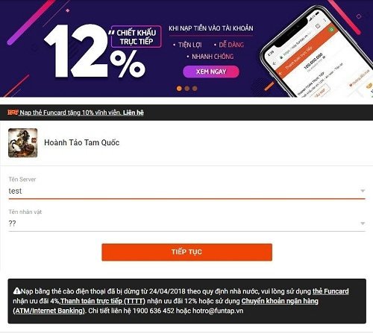373x333 pixels.
Task: Click the 12% chiết khấu trực tiếp banner
Action: (102, 51)
